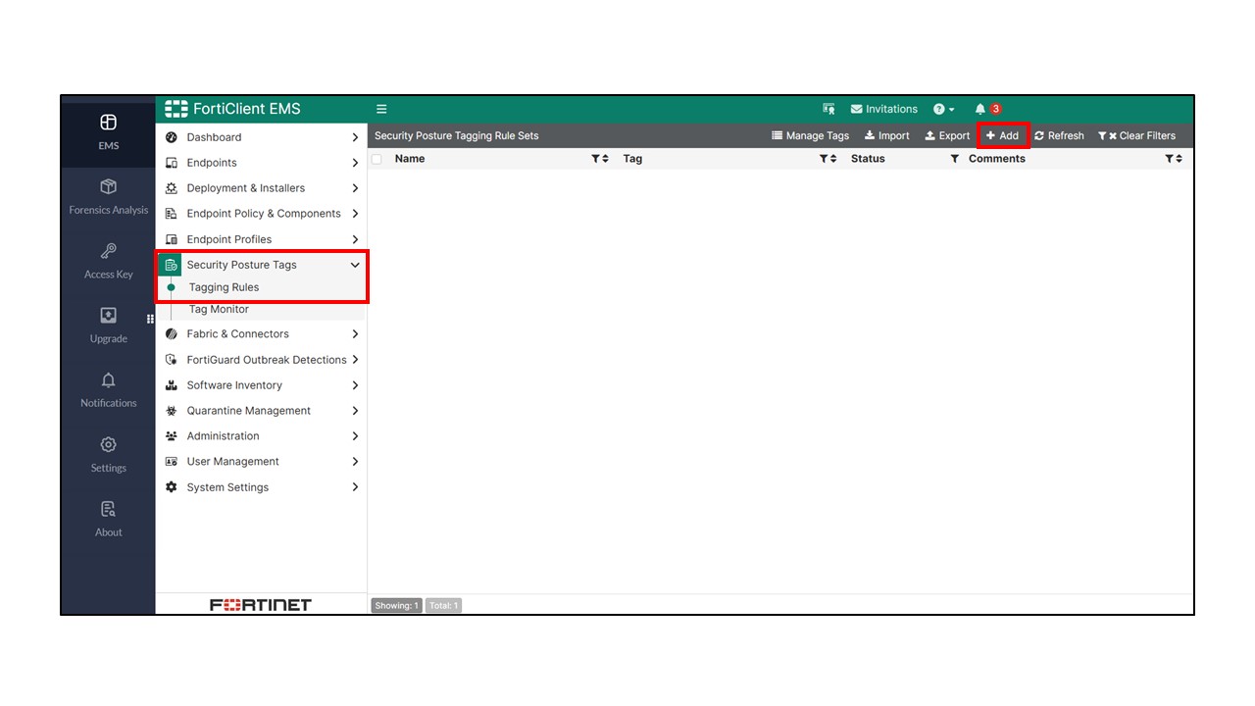Click the bell alerts icon
Viewport: 1255px width, 706px height.
coord(979,109)
